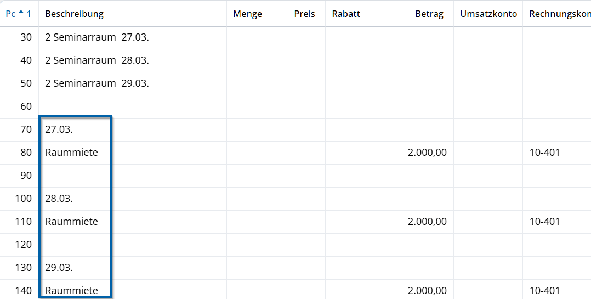Click the Raummiete description in row 80
591x299 pixels.
click(x=72, y=153)
